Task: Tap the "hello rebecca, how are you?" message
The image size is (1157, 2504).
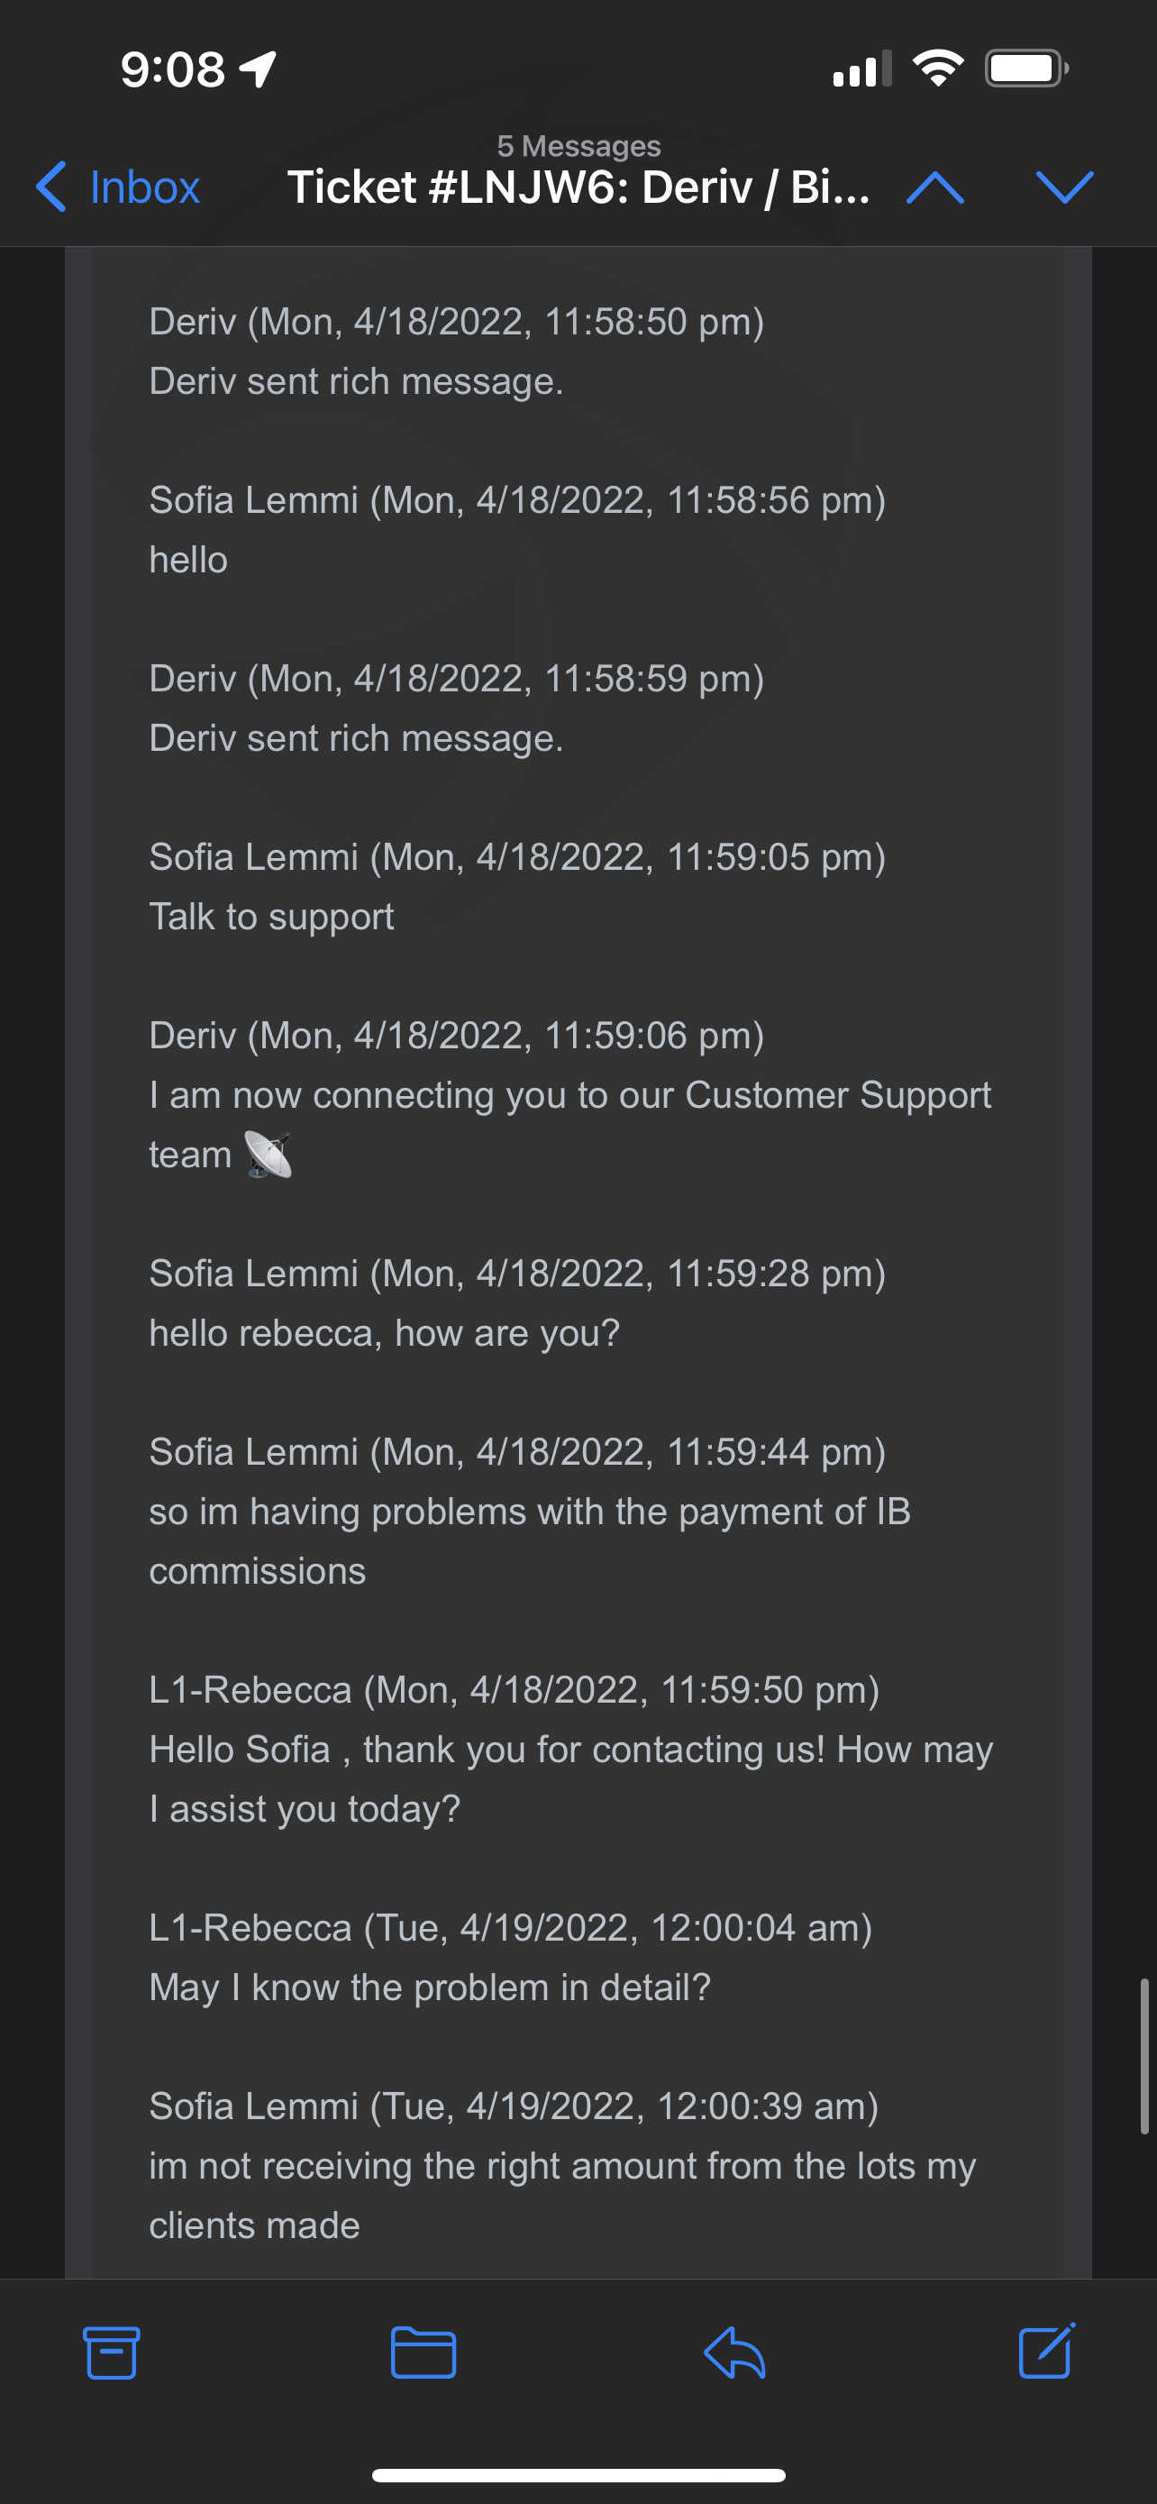Action: coord(384,1333)
